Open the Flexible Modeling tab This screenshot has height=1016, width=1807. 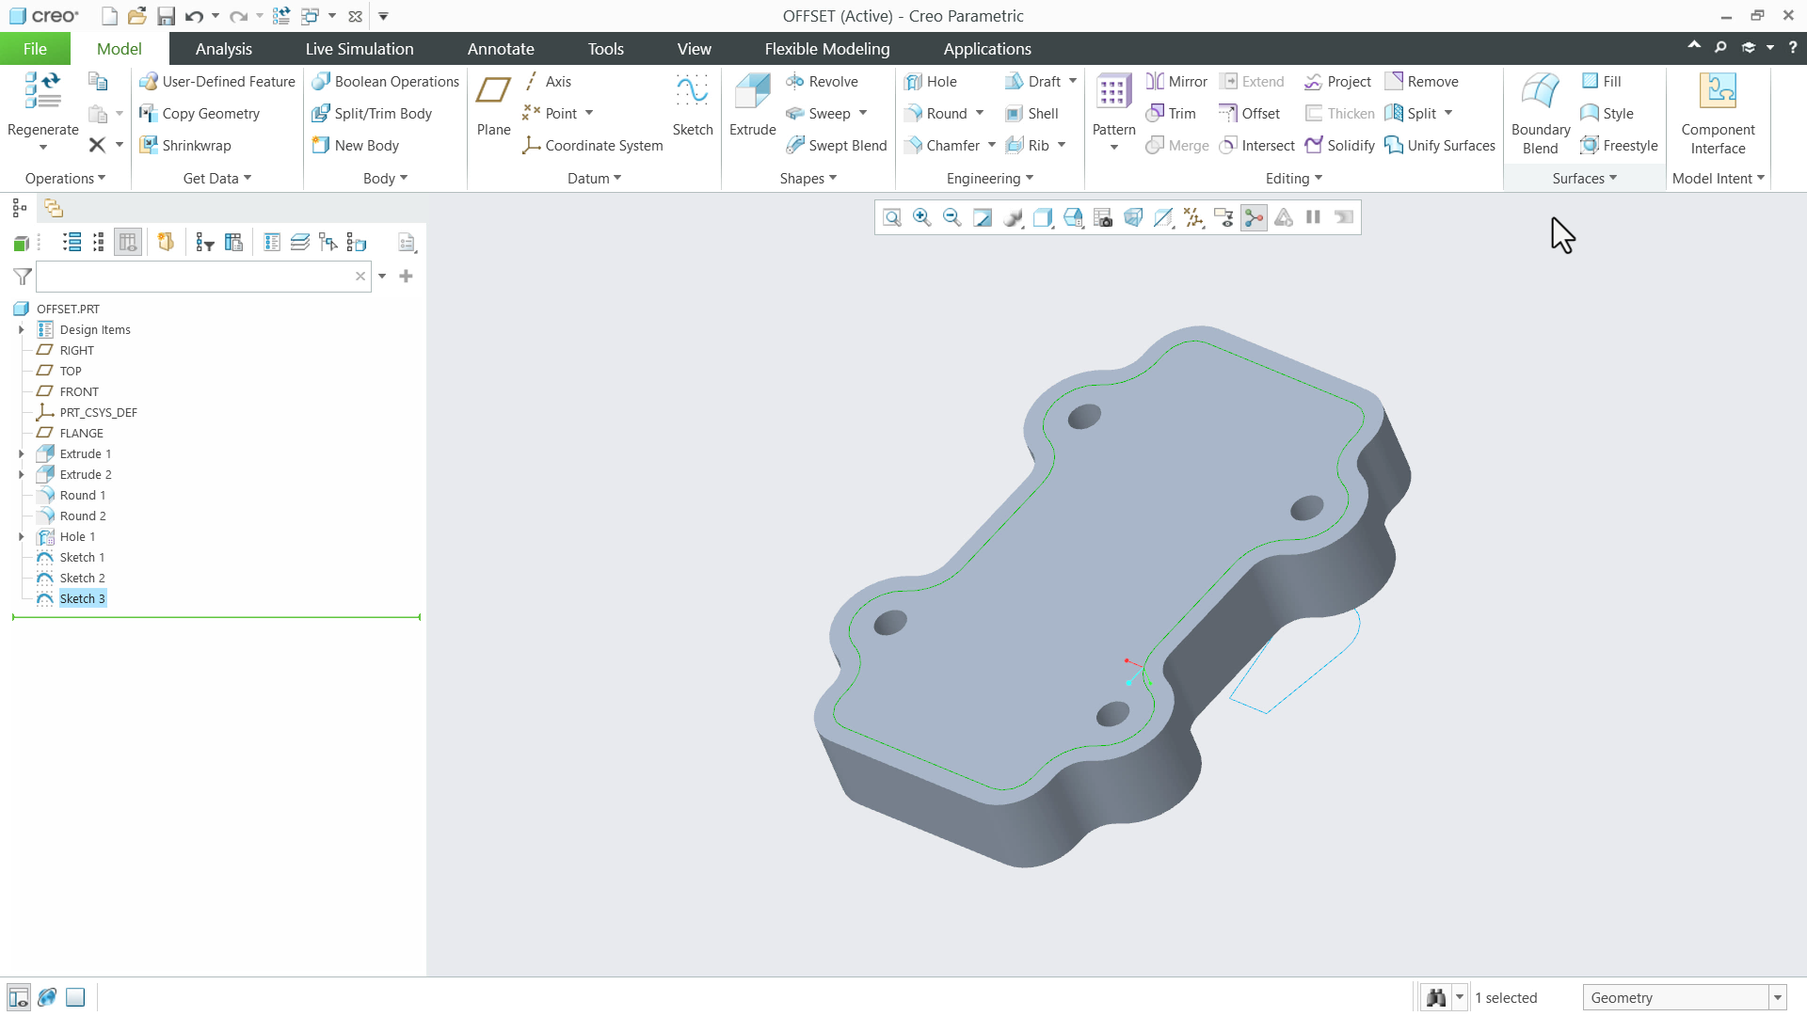coord(827,49)
